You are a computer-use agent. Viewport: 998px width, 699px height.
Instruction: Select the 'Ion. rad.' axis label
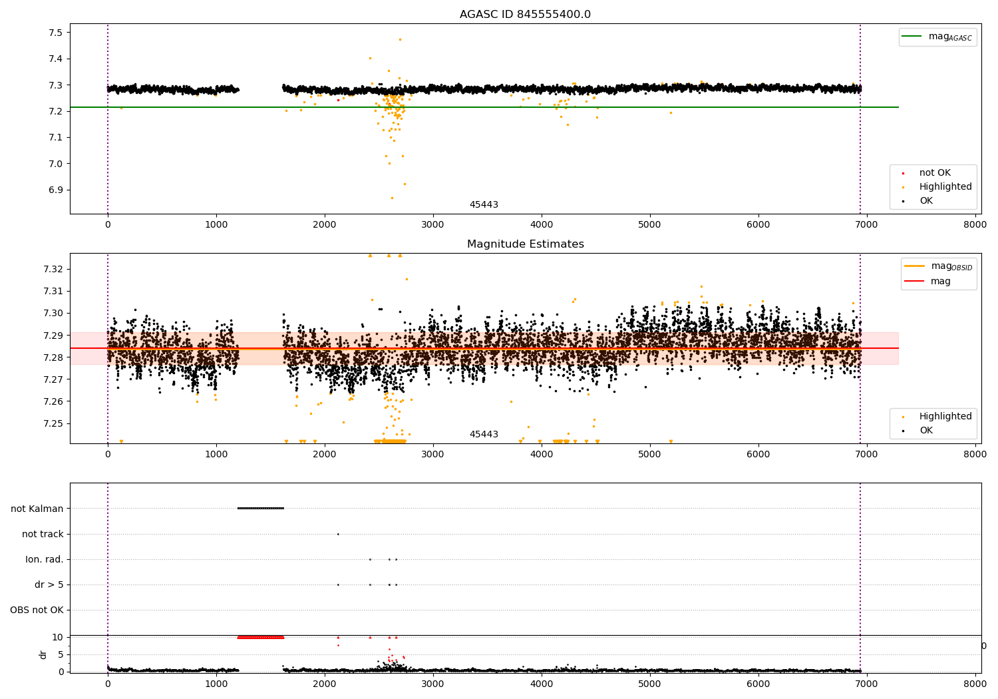(x=45, y=559)
